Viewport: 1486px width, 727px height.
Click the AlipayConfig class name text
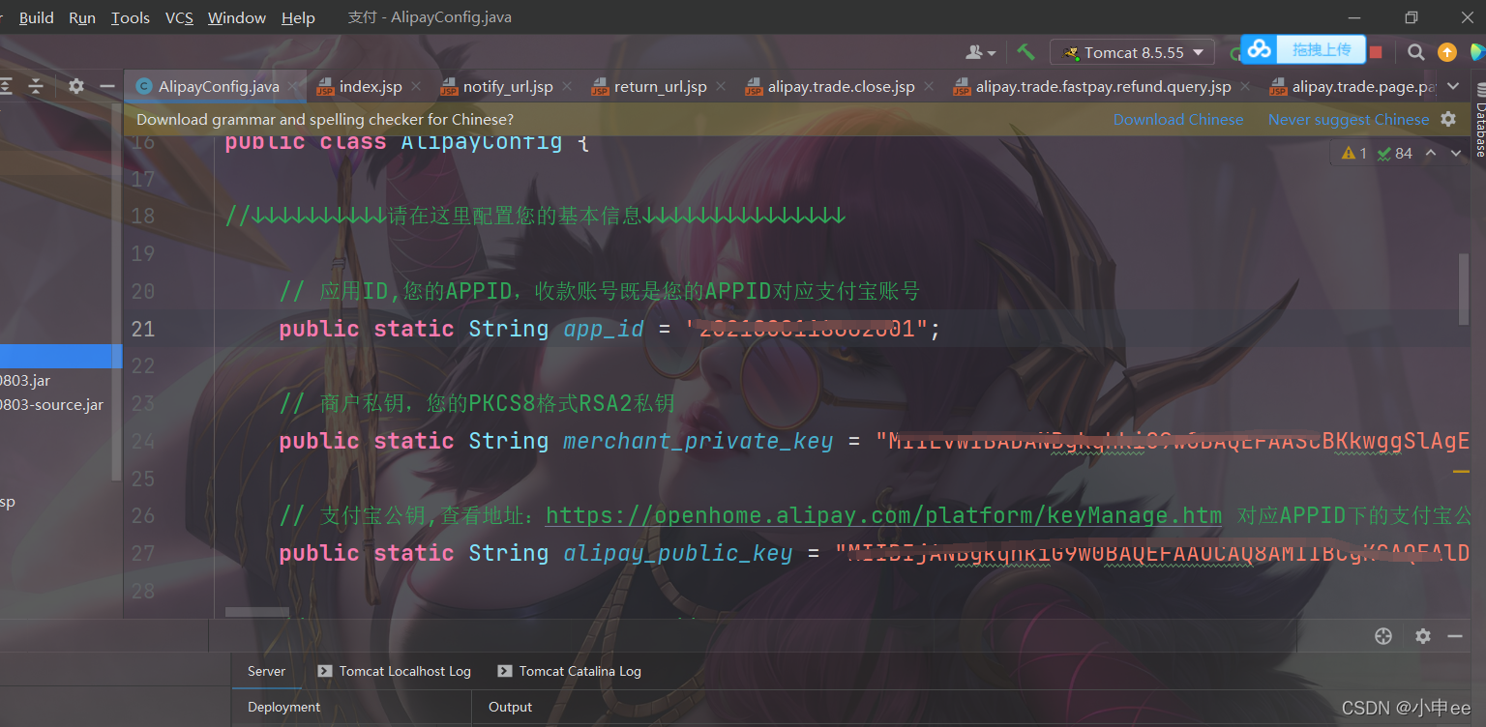coord(481,142)
